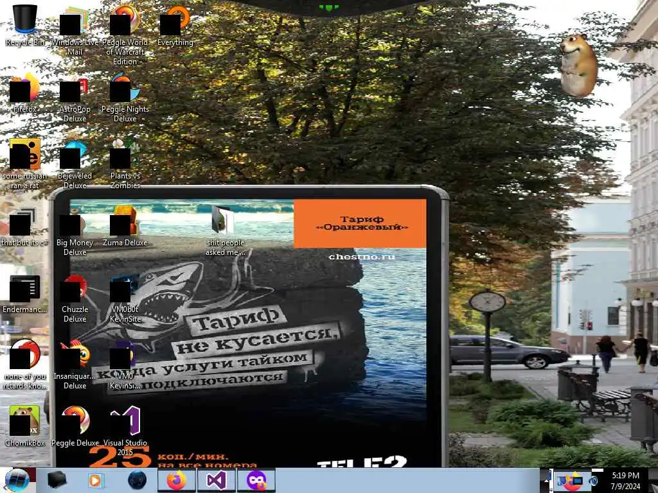This screenshot has height=493, width=658.
Task: Select the Insaniquar... Deluxe shortcut
Action: 75,365
